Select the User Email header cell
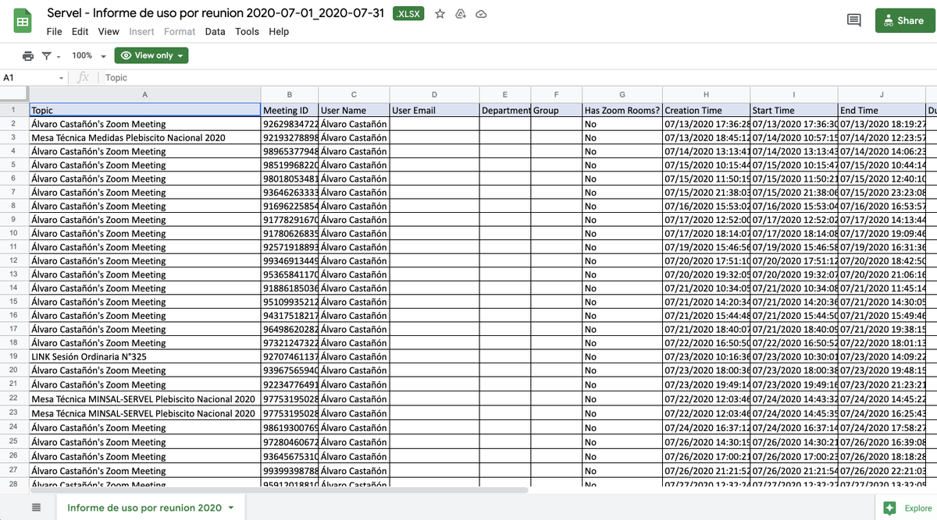937x520 pixels. (x=434, y=110)
